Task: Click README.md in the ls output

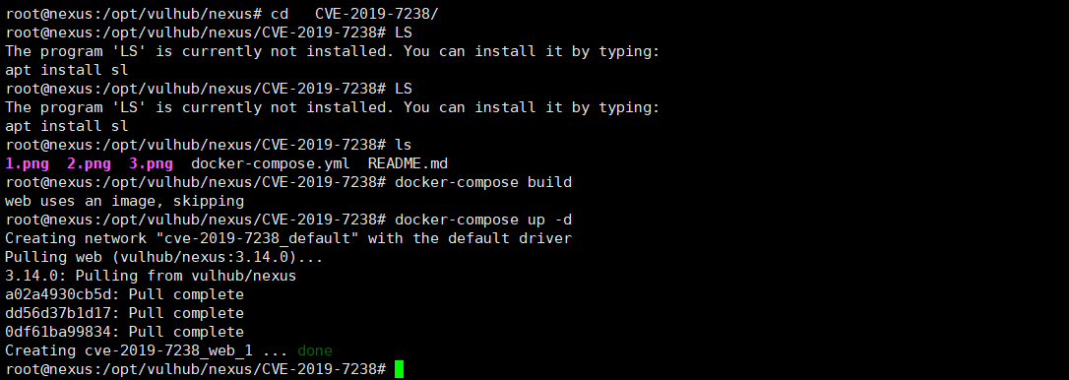Action: [x=408, y=163]
